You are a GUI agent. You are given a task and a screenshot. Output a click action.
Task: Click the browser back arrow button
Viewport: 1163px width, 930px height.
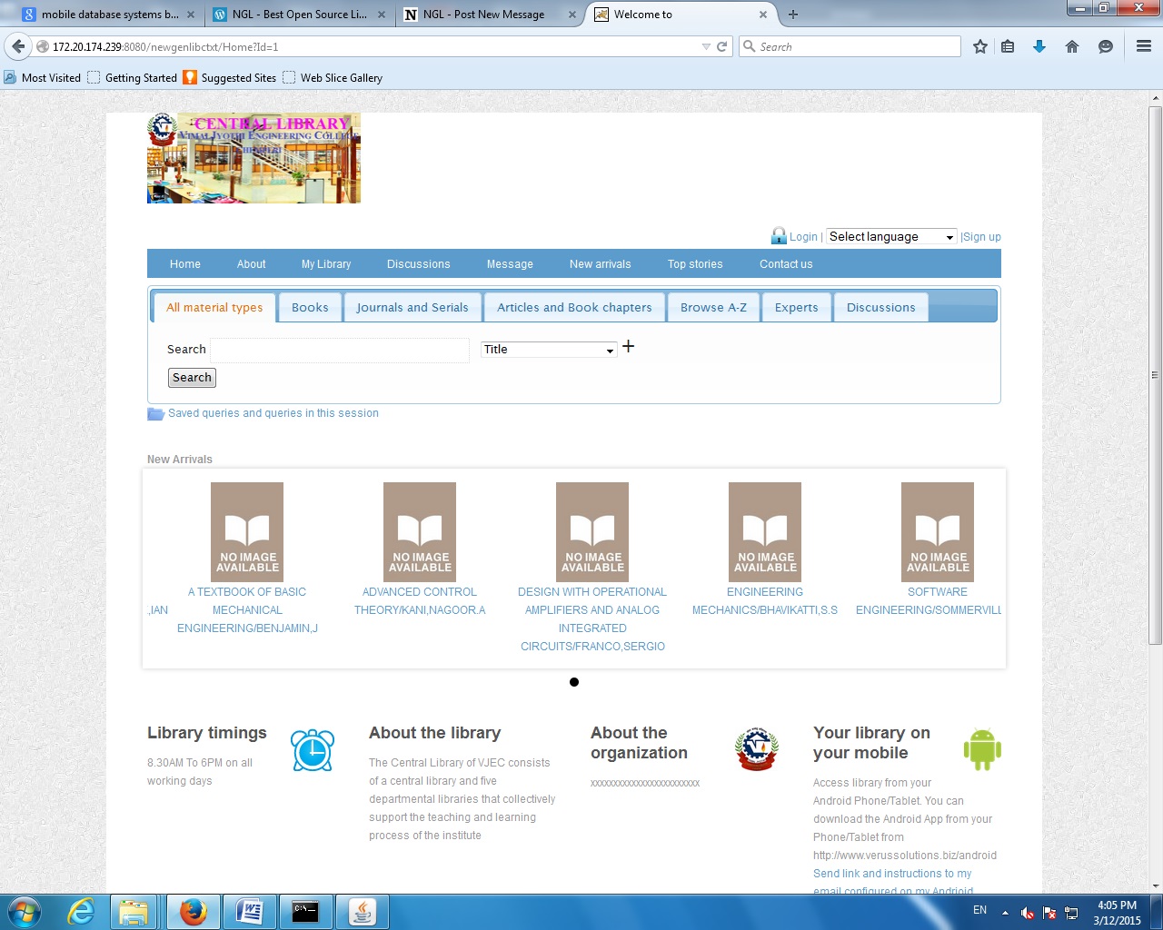point(18,47)
